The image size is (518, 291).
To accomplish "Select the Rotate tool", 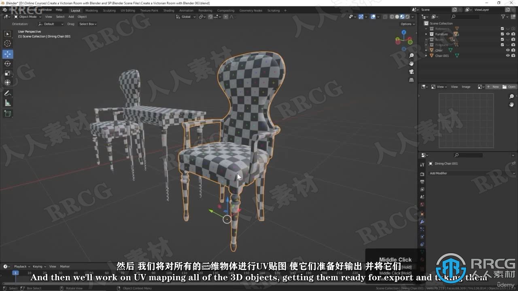I will tap(8, 63).
